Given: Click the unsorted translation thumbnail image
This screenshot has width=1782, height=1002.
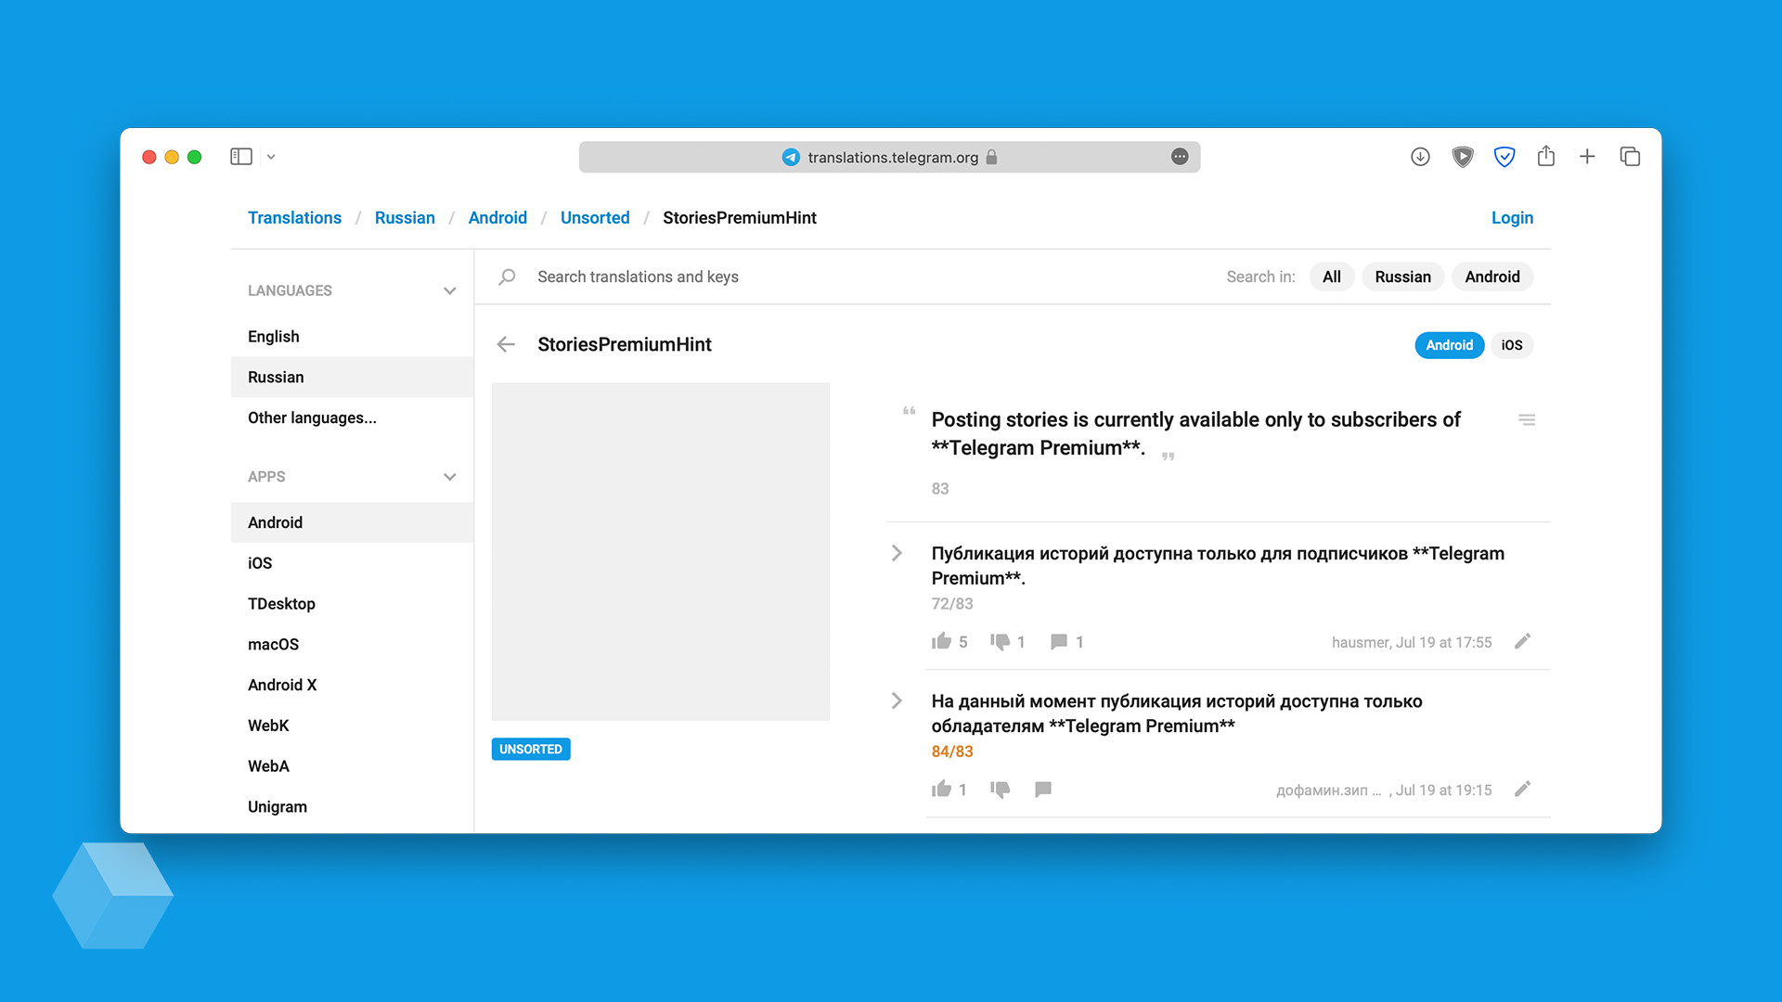Looking at the screenshot, I should click(x=660, y=550).
